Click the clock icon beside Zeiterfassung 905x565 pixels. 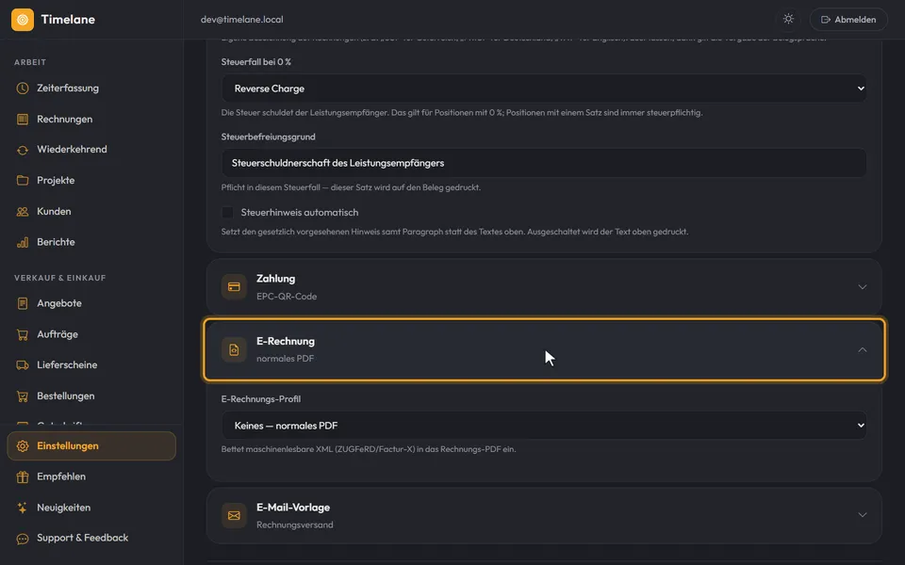click(23, 89)
